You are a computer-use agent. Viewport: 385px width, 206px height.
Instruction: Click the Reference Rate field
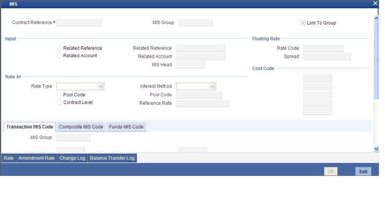coord(202,103)
